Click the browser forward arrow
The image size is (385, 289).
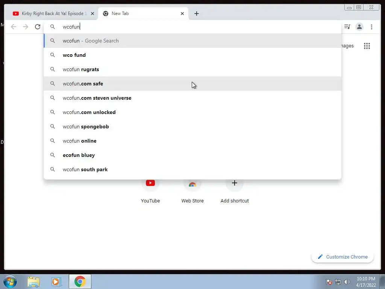[26, 27]
